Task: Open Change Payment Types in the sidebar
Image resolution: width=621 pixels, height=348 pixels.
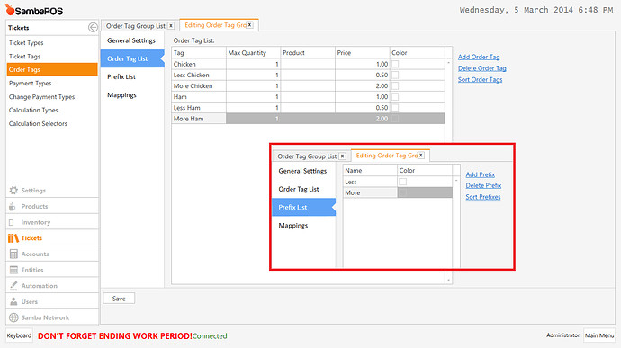Action: 52,96
